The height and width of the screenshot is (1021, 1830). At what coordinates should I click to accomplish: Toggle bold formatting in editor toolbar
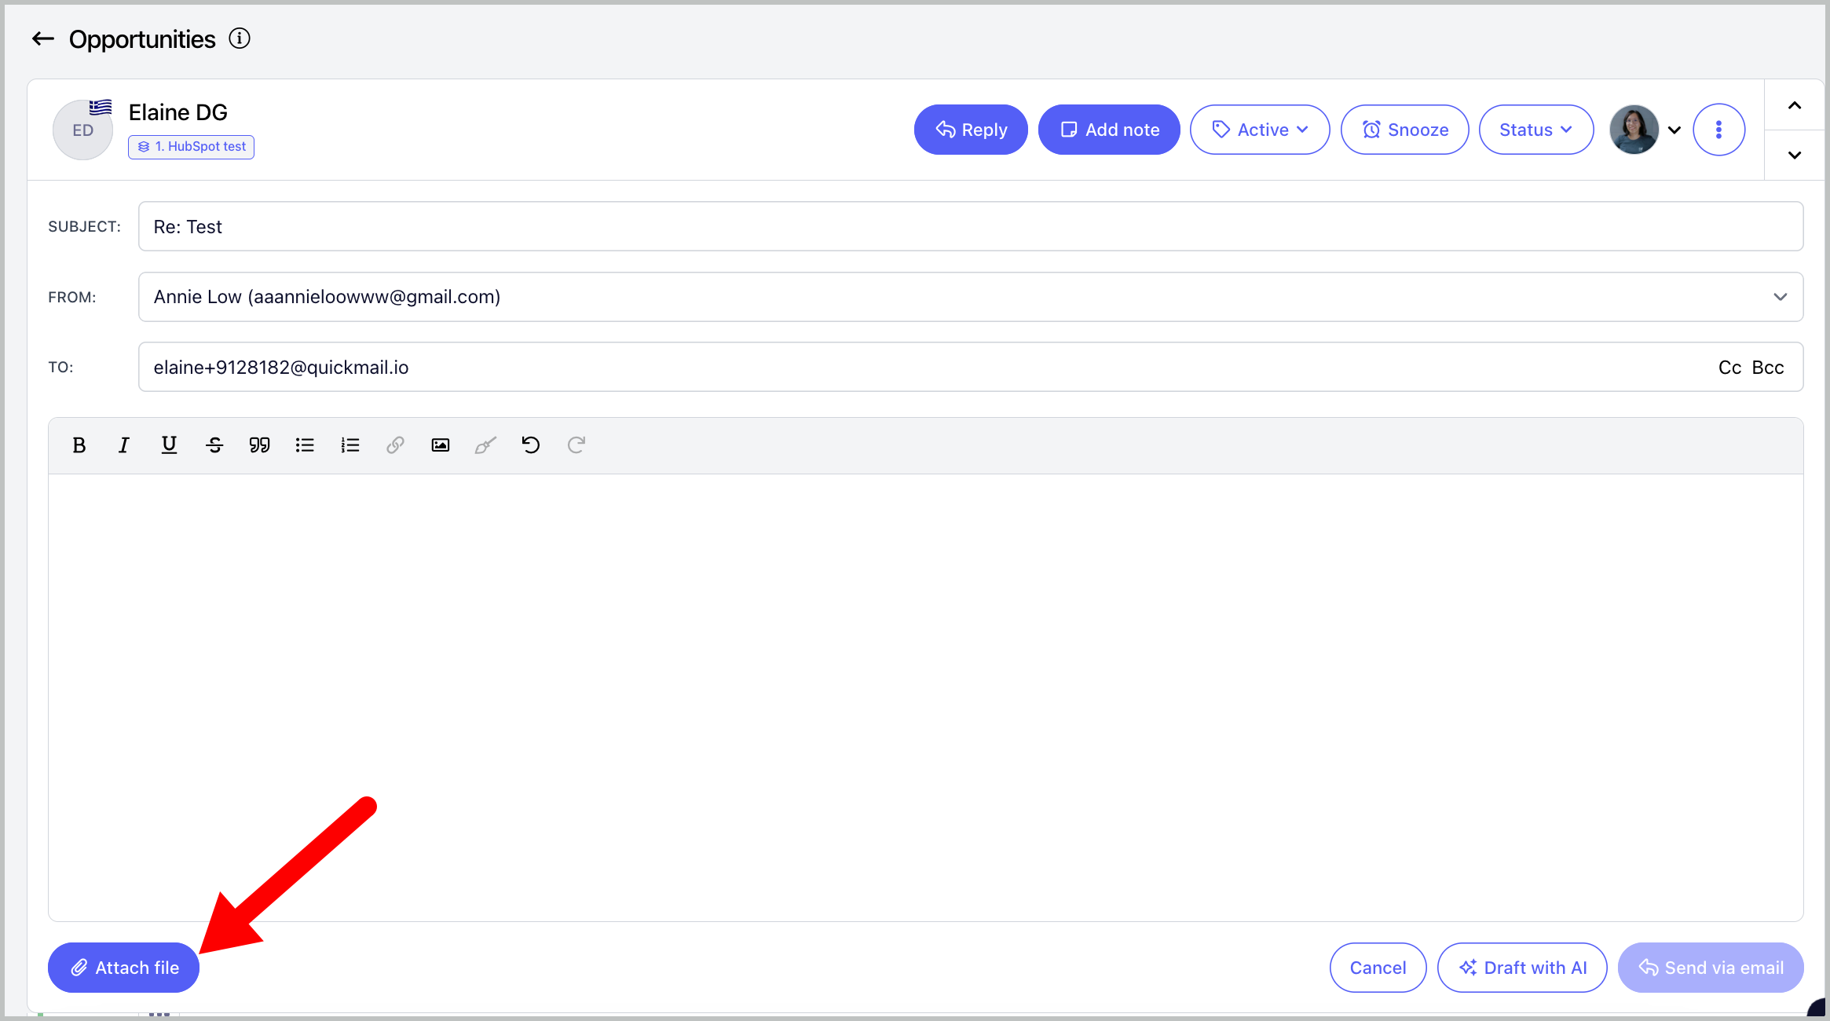point(79,445)
